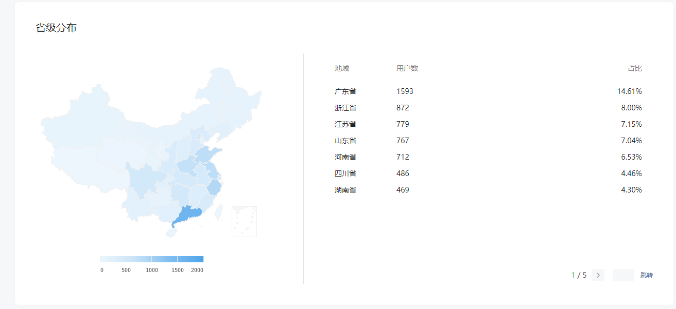Click user count 469

pyautogui.click(x=403, y=190)
